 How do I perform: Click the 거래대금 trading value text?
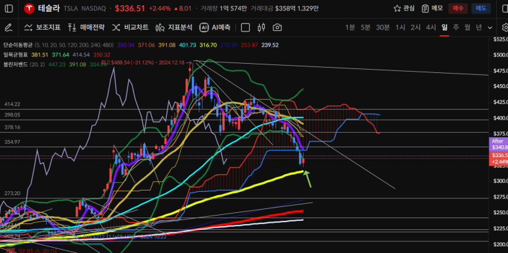tap(262, 9)
